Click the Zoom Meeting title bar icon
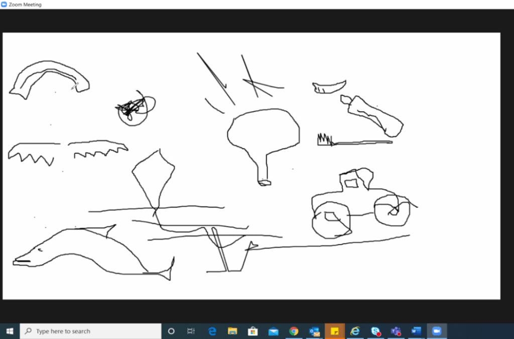This screenshot has width=514, height=339. 5,5
